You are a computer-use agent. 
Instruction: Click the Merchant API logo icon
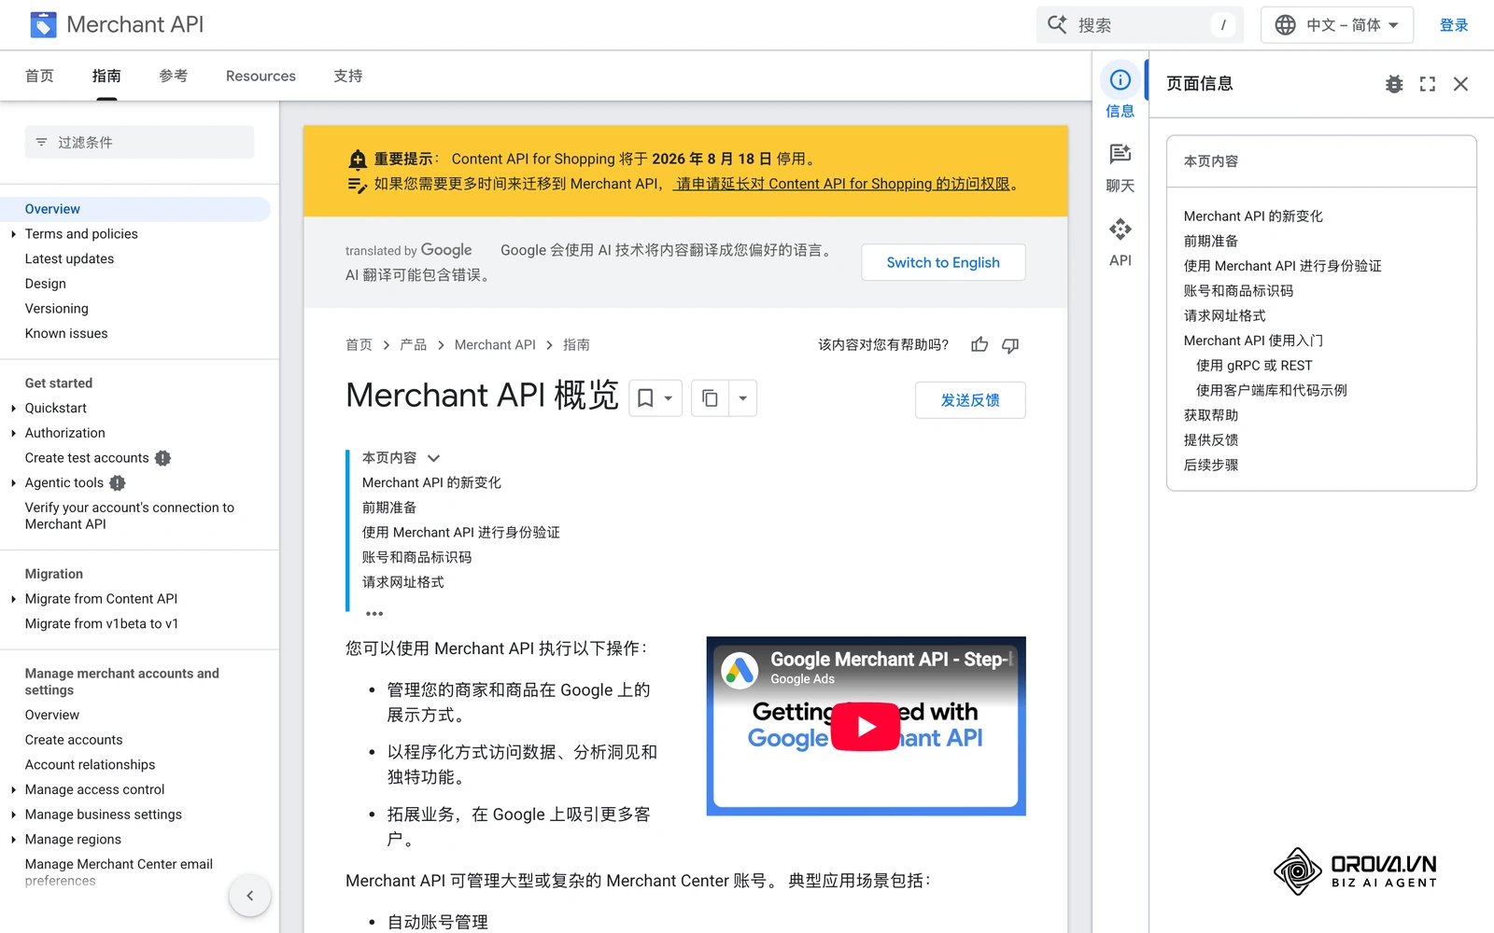pos(43,24)
